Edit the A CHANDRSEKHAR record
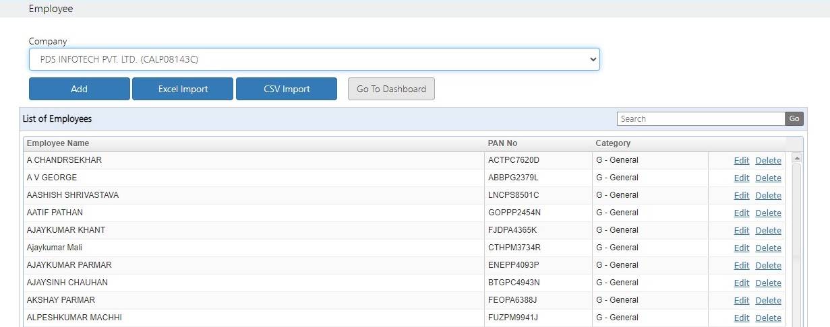The height and width of the screenshot is (327, 830). tap(742, 161)
